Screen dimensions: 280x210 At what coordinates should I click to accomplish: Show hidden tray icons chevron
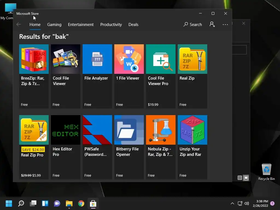coord(232,203)
